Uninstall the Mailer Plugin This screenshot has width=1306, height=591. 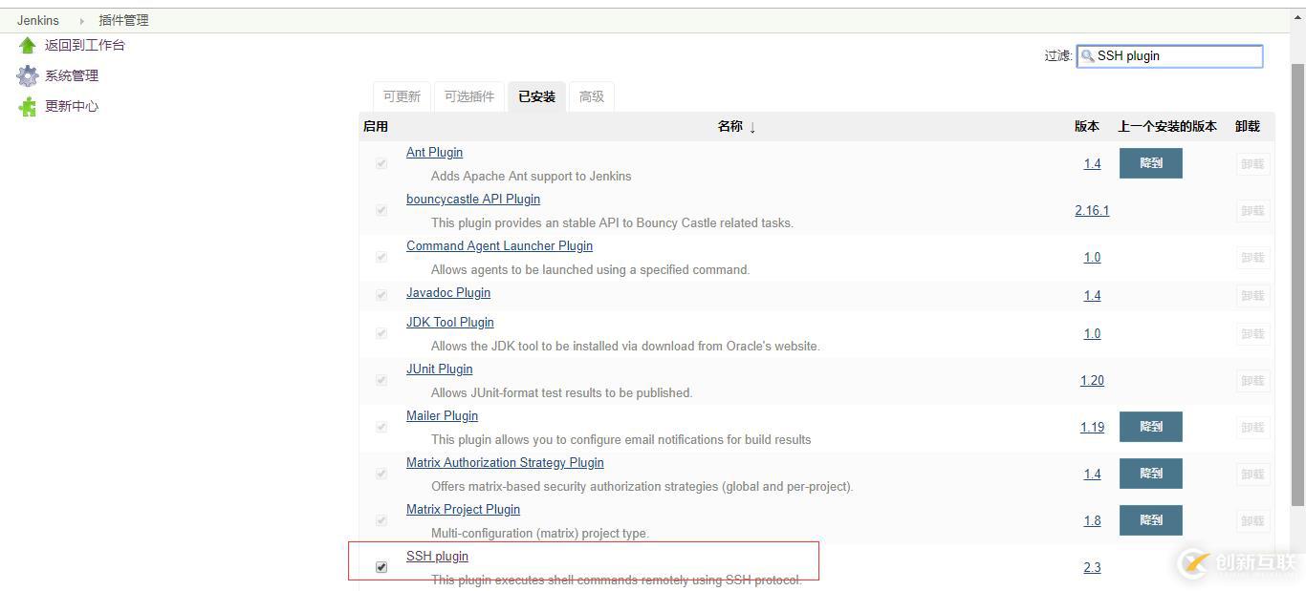pos(1252,427)
